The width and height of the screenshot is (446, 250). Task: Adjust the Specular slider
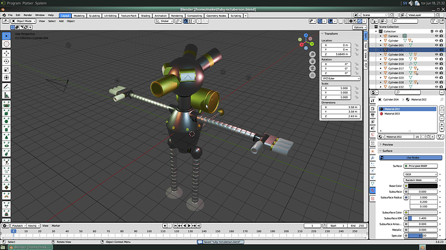[x=423, y=236]
